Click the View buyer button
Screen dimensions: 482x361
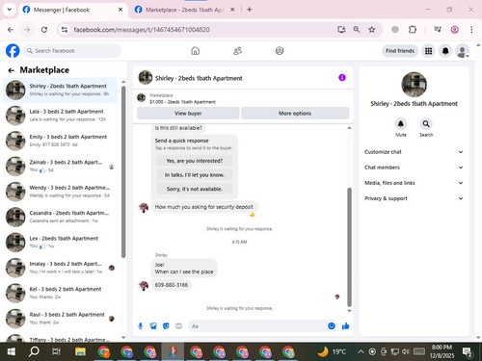[188, 114]
